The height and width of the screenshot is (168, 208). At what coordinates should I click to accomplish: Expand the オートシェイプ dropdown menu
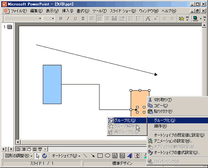click(x=66, y=156)
